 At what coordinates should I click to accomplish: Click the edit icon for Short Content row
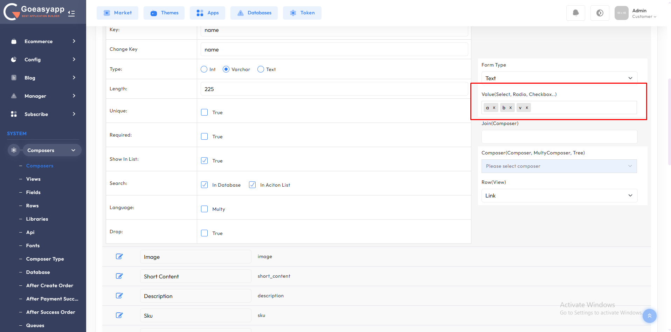(x=119, y=276)
